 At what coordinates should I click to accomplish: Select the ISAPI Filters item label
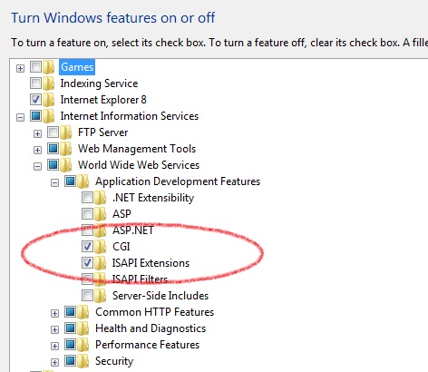[140, 279]
